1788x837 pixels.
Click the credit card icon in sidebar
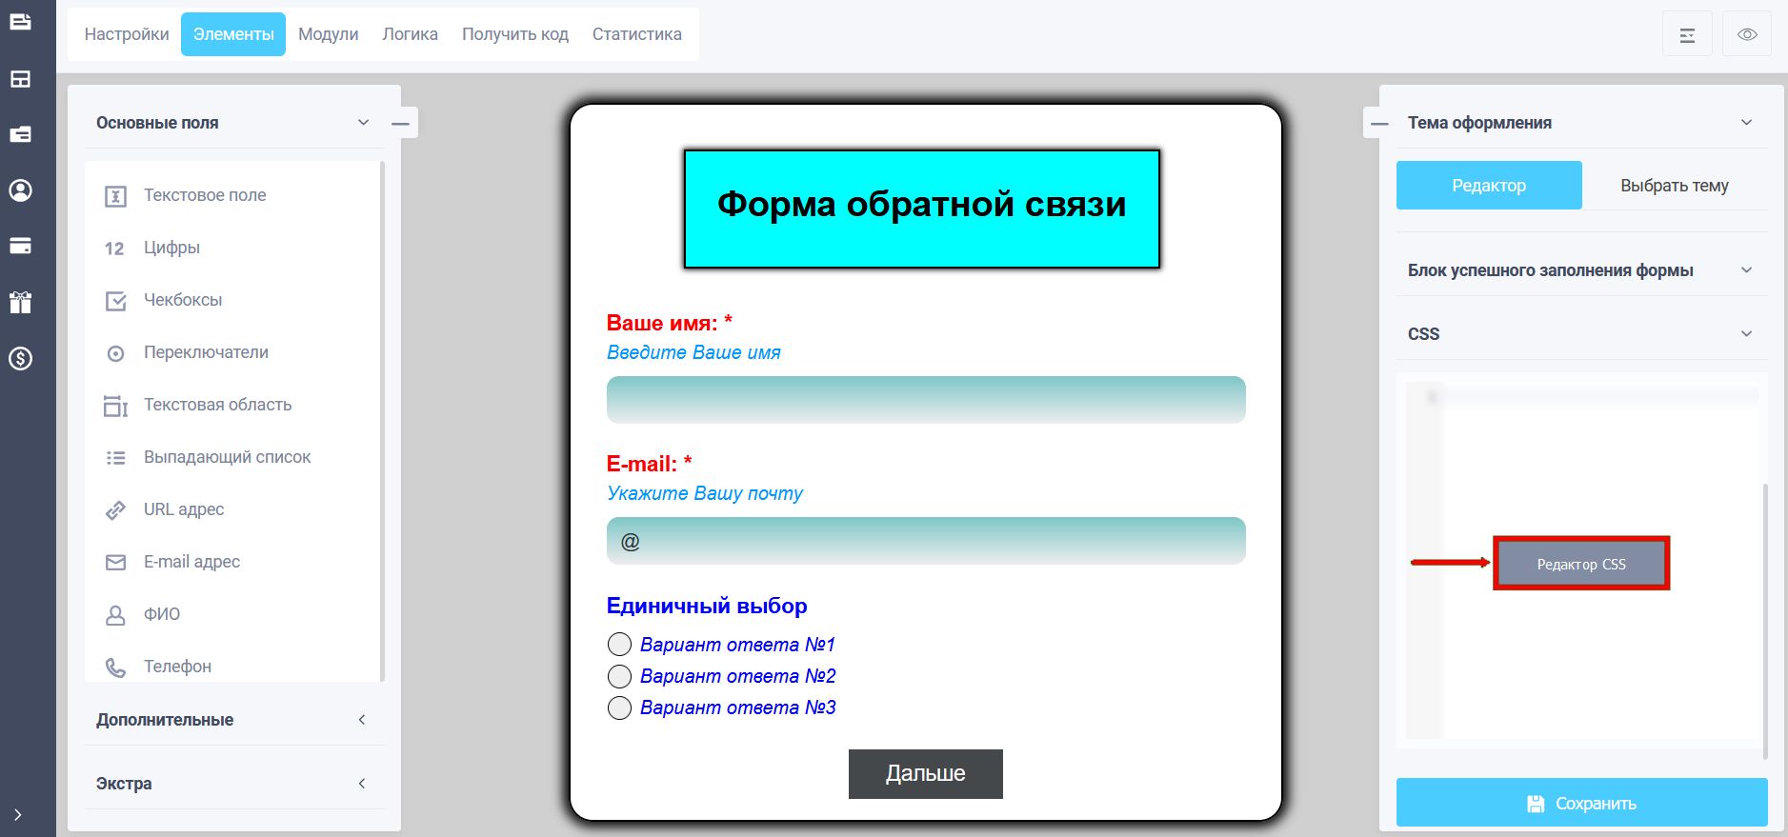pos(20,246)
